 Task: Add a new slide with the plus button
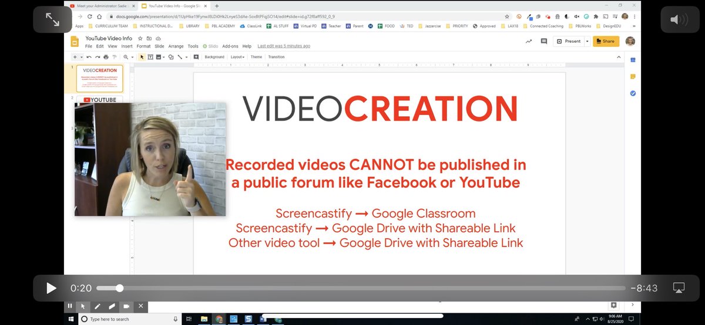pyautogui.click(x=74, y=57)
